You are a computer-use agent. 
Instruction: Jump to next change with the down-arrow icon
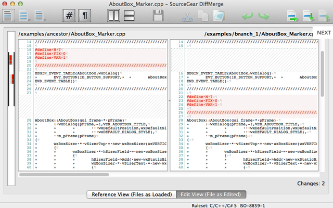pyautogui.click(x=309, y=16)
